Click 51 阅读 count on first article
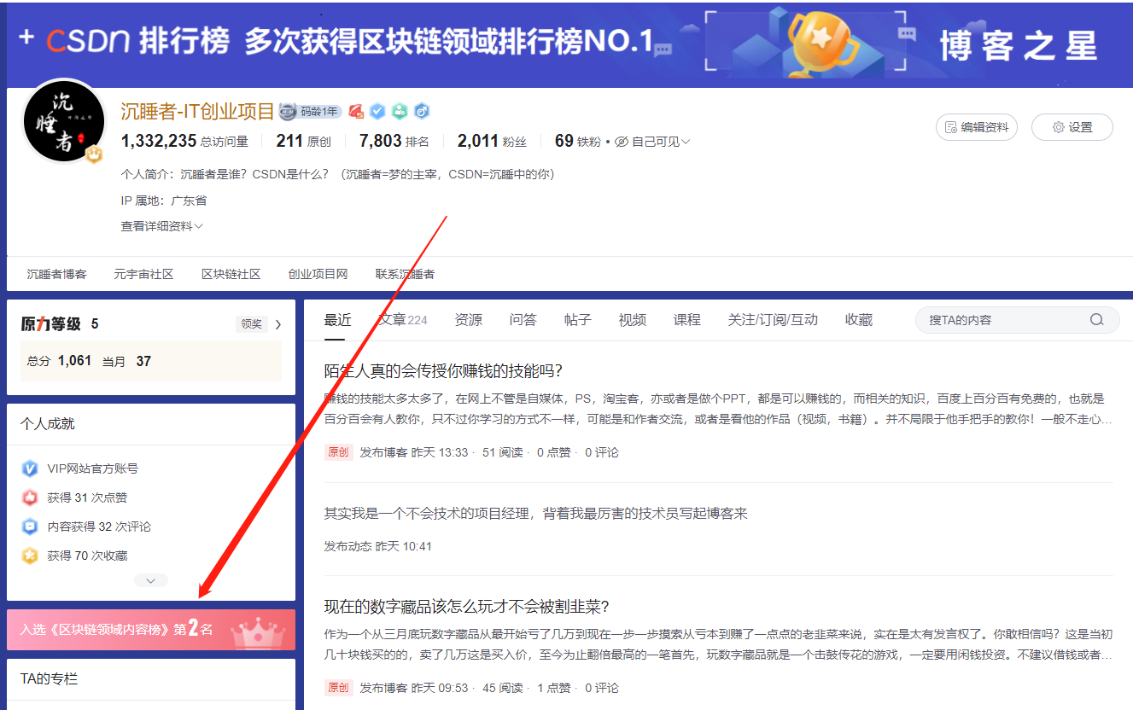The height and width of the screenshot is (710, 1133). (503, 452)
